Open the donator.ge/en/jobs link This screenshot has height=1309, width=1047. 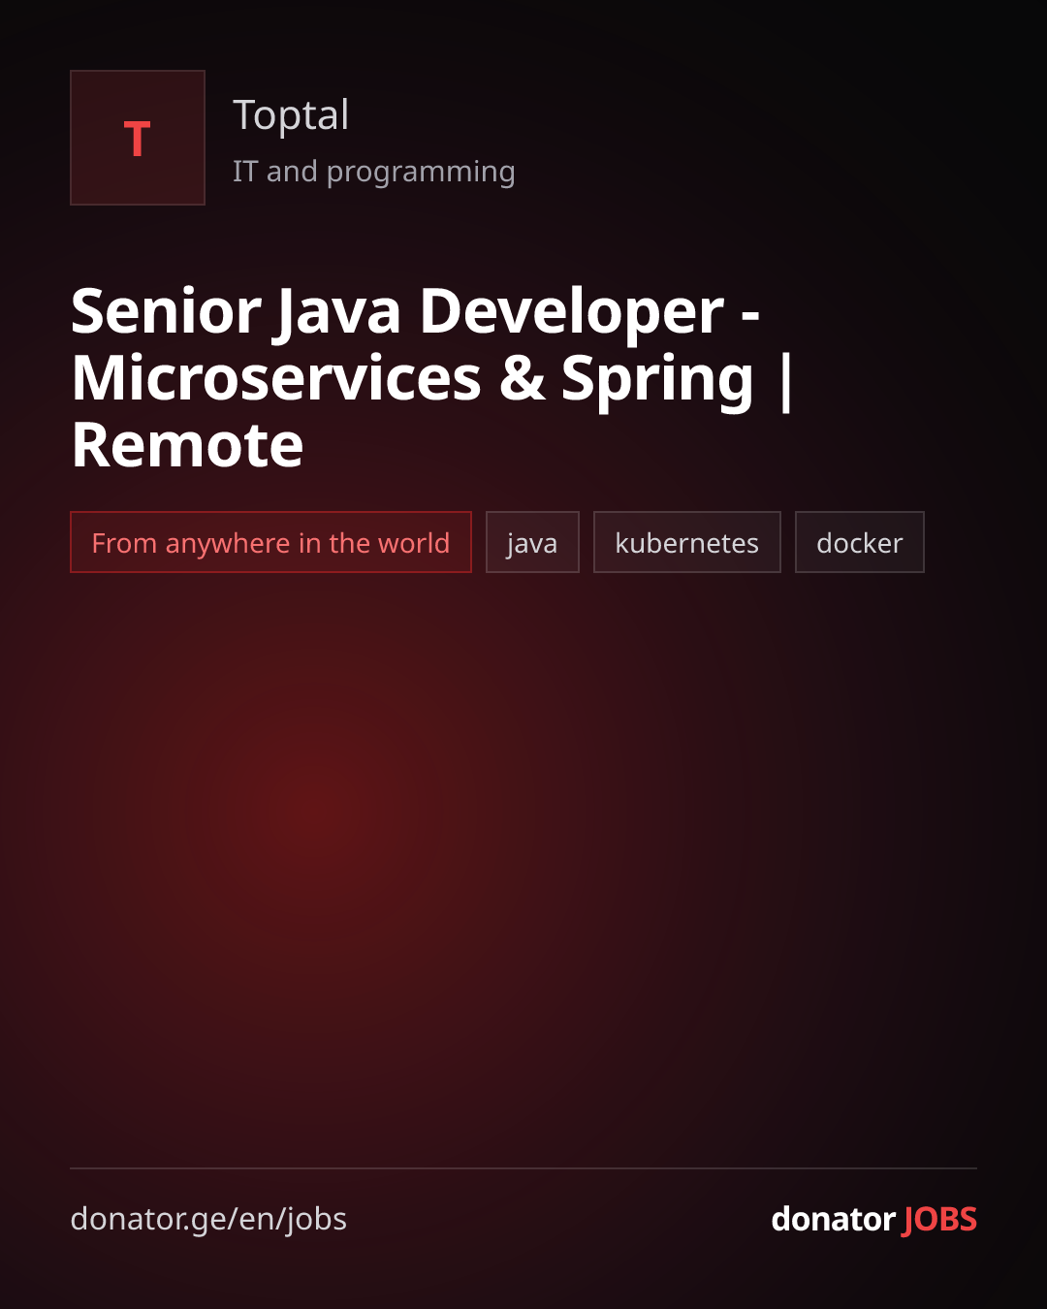pos(208,1219)
